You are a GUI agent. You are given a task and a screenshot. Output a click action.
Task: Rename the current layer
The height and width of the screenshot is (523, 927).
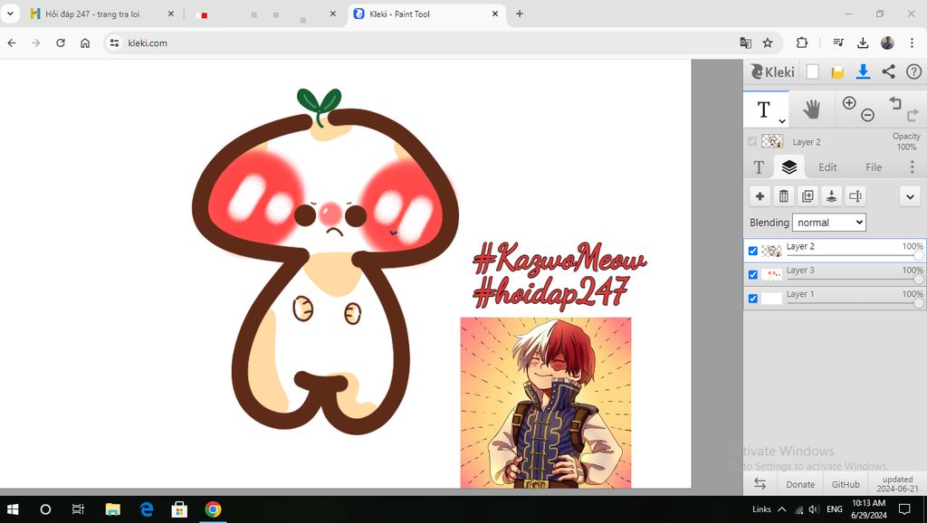point(855,196)
